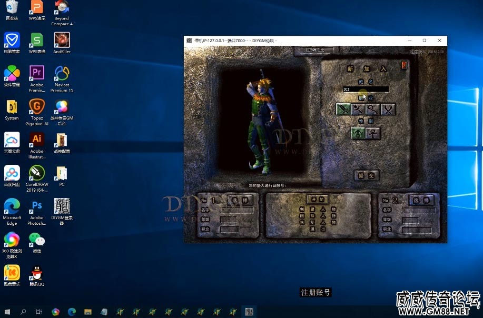Open Microsoft Edge desktop shortcut
483x318 pixels.
(12, 212)
